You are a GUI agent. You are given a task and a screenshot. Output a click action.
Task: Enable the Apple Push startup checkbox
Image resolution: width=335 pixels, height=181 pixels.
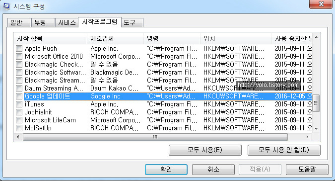pos(19,49)
